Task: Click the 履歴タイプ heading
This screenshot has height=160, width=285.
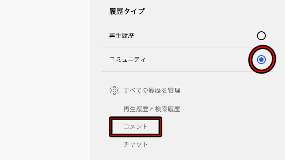Action: pyautogui.click(x=127, y=11)
